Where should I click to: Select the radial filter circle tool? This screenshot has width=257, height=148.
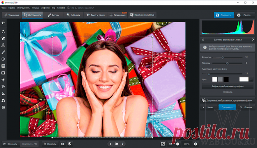click(3, 59)
